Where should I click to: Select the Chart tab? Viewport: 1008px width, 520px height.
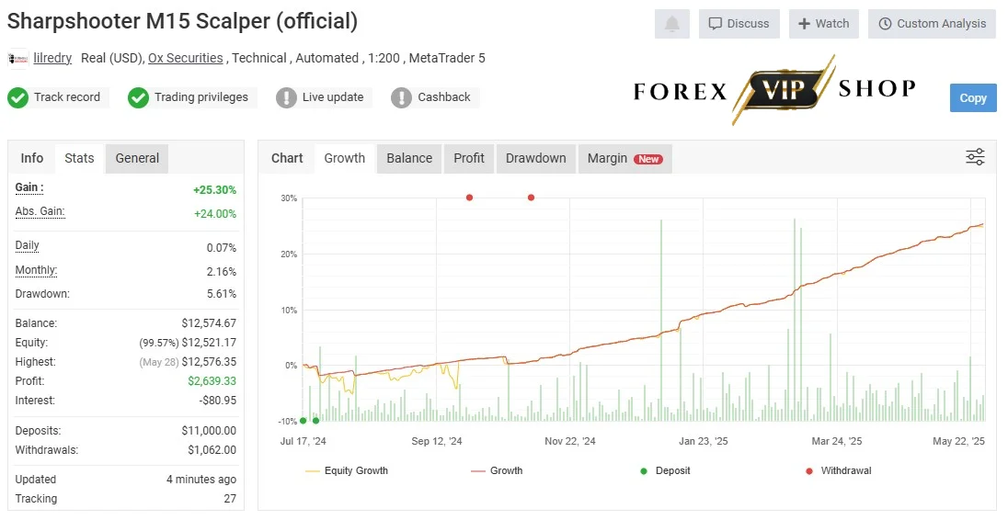[x=287, y=158]
